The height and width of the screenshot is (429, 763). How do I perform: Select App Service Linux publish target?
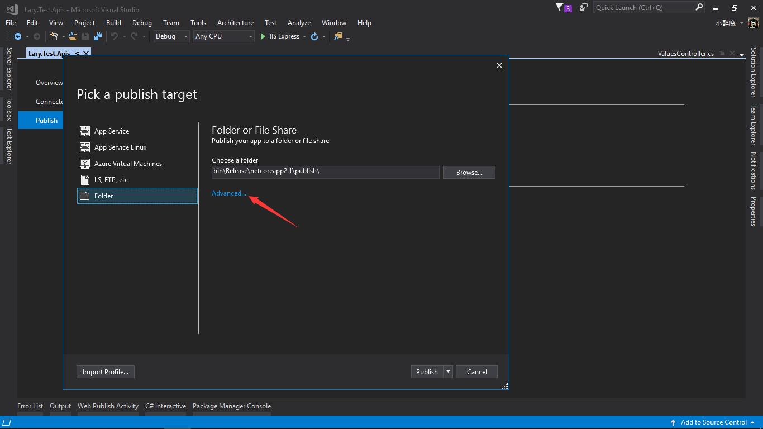point(137,147)
